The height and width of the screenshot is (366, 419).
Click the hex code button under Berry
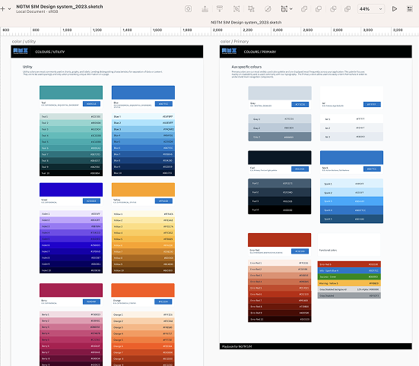[x=91, y=301]
